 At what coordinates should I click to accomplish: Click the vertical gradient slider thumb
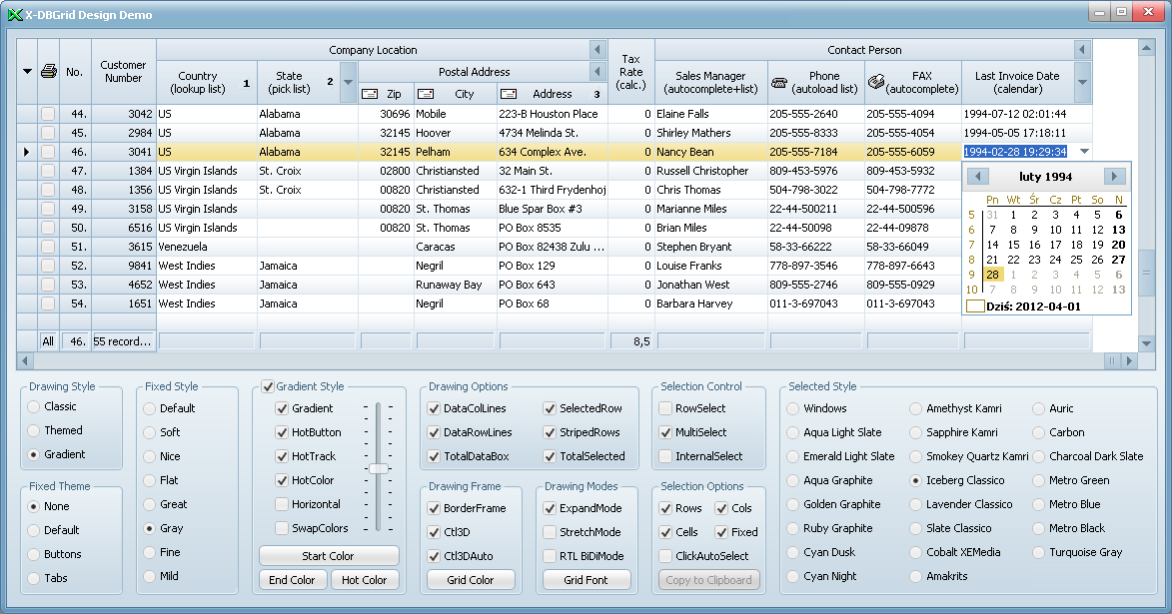coord(378,468)
